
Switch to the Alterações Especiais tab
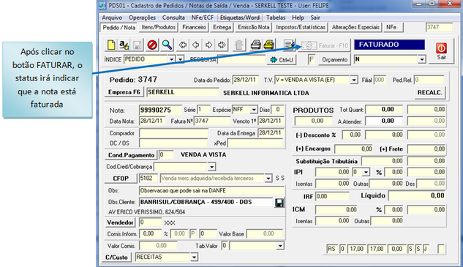point(355,28)
